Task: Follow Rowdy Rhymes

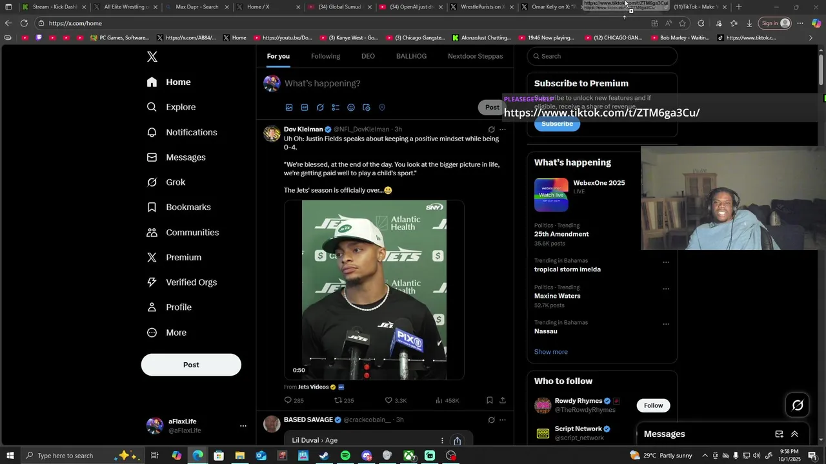Action: [x=653, y=405]
